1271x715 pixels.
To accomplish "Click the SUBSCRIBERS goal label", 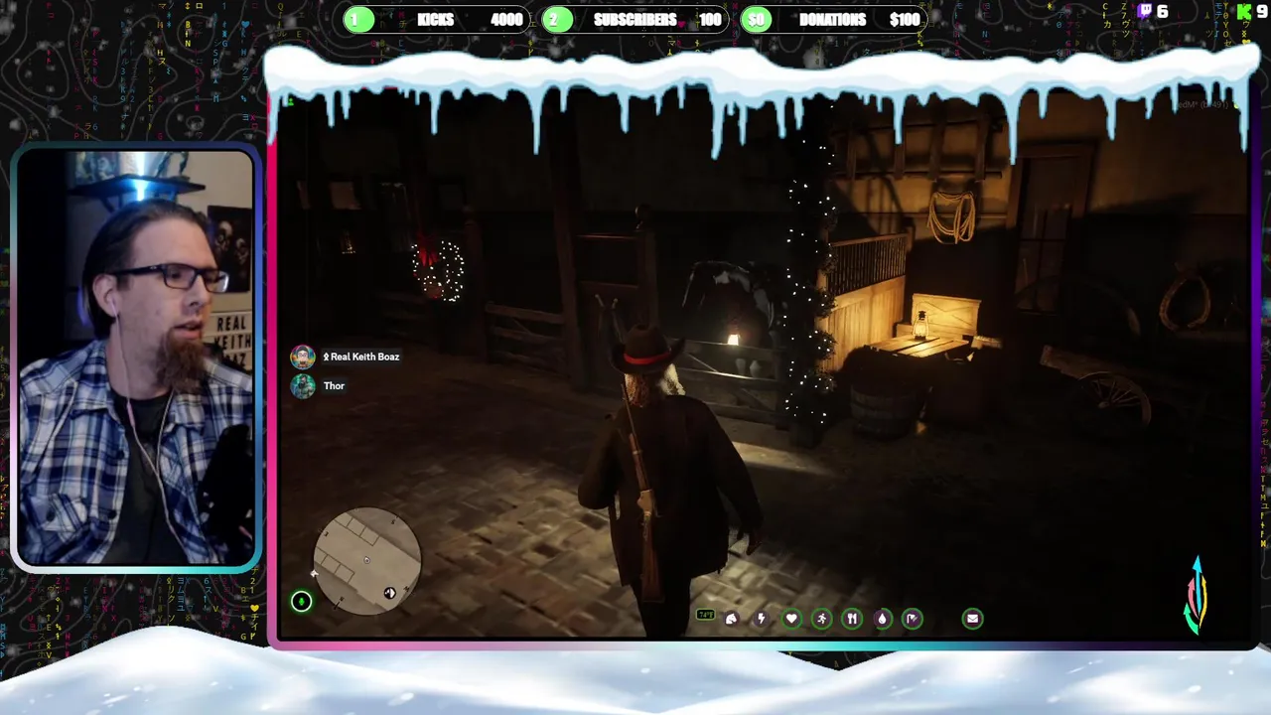I will click(x=635, y=20).
